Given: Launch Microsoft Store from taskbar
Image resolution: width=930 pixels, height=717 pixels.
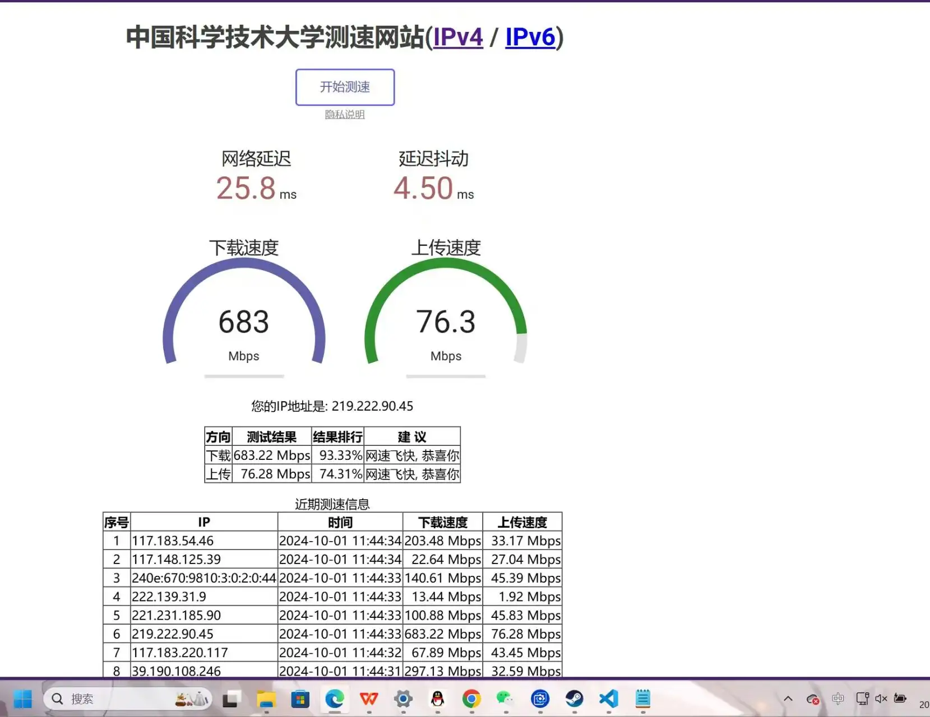Looking at the screenshot, I should [300, 699].
